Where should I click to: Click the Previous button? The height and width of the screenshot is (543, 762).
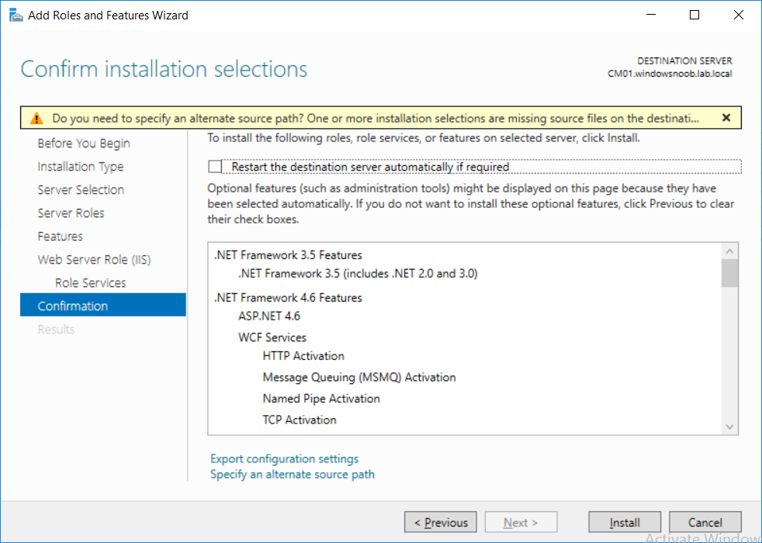440,522
